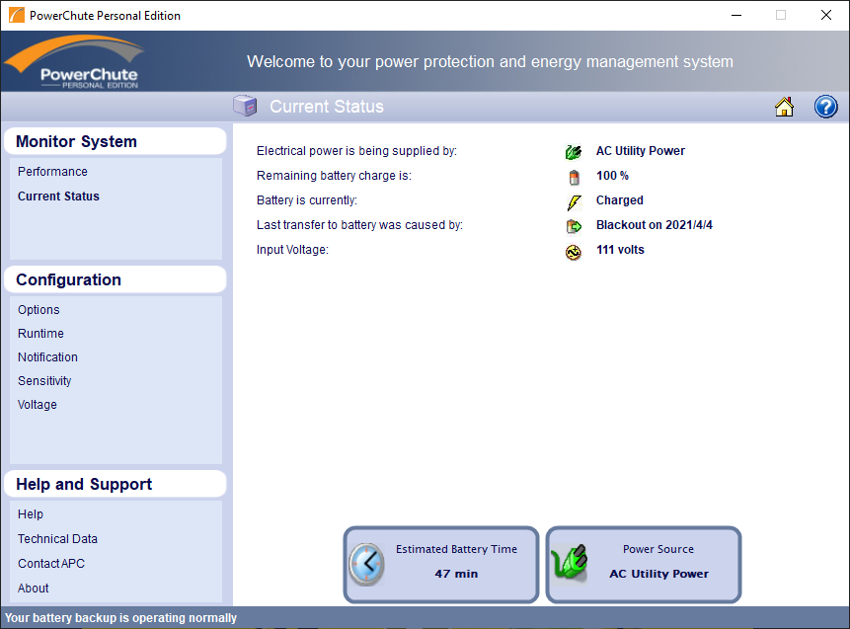
Task: Click the lightning bolt icon beside Charged
Action: click(x=574, y=202)
